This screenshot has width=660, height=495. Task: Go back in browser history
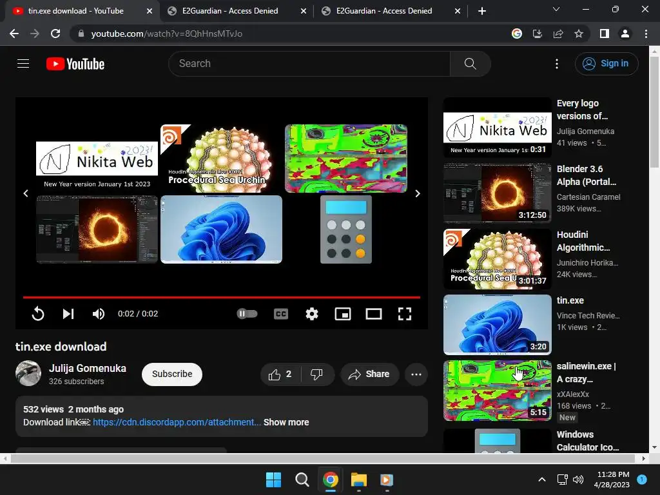pyautogui.click(x=14, y=34)
